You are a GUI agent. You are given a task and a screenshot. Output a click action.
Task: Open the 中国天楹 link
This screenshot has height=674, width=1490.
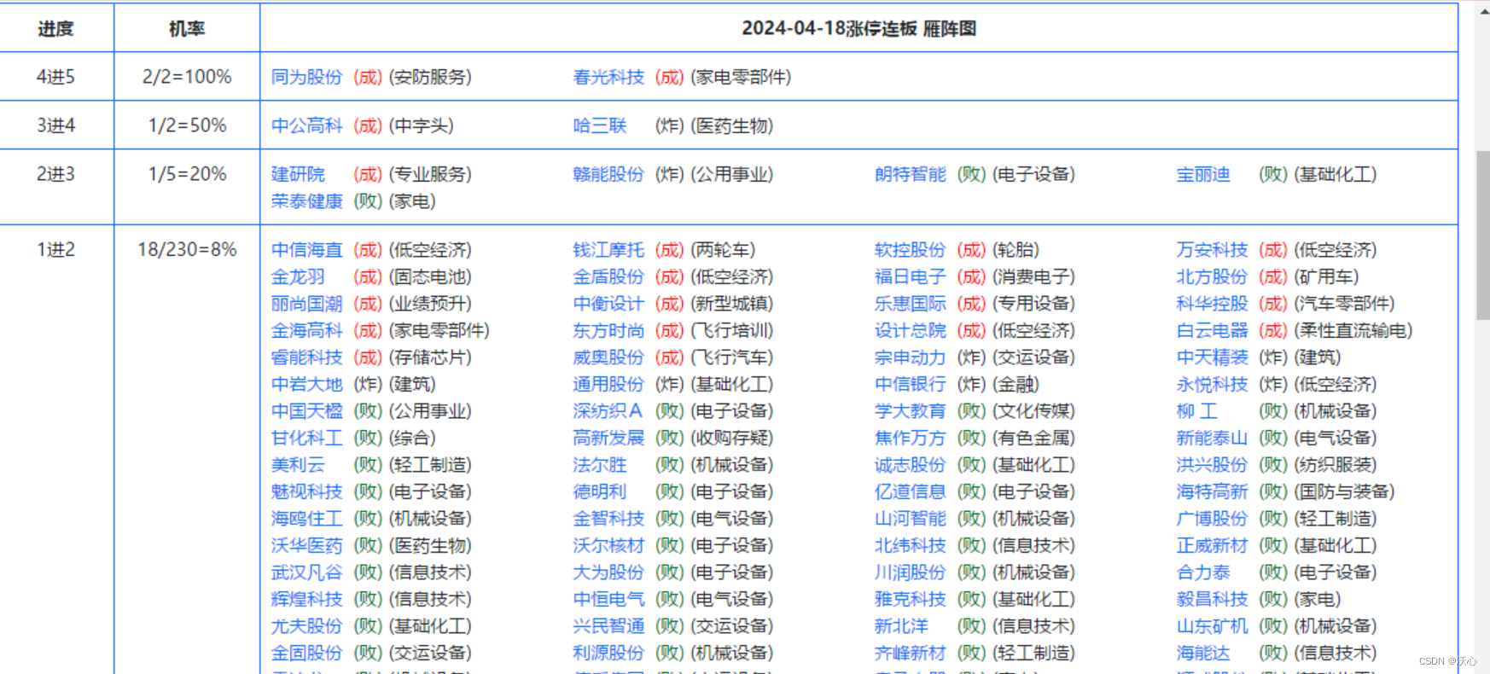tap(306, 411)
